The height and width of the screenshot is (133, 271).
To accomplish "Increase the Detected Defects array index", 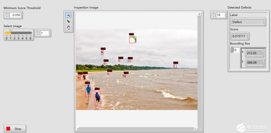I will tap(213, 14).
